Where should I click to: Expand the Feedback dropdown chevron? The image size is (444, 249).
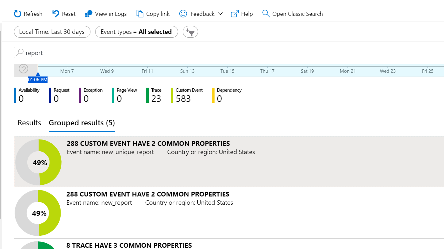pyautogui.click(x=221, y=14)
